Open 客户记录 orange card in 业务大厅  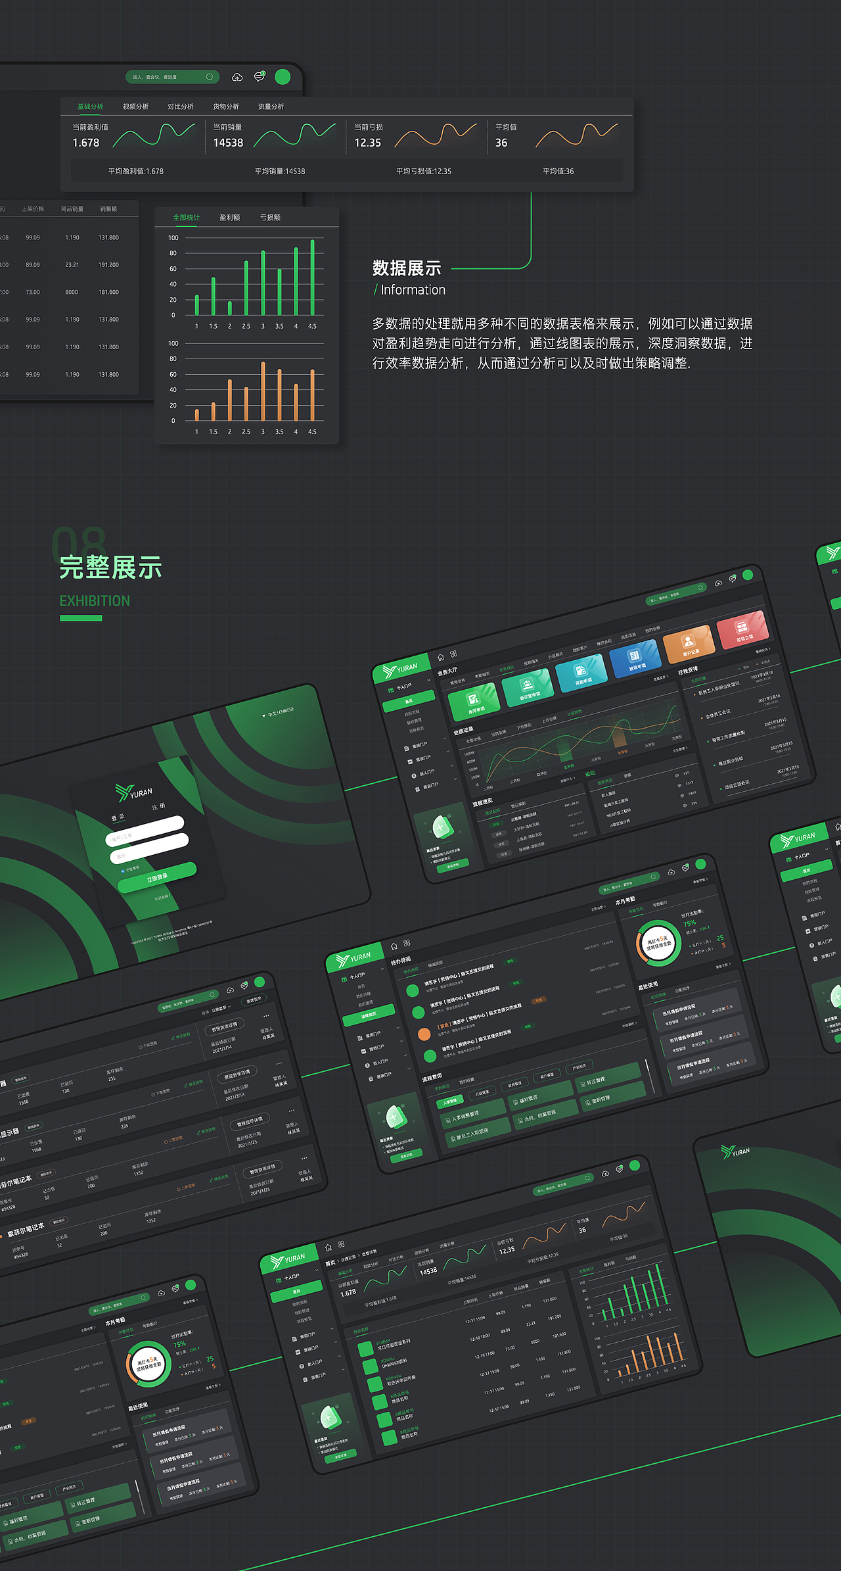tap(689, 645)
